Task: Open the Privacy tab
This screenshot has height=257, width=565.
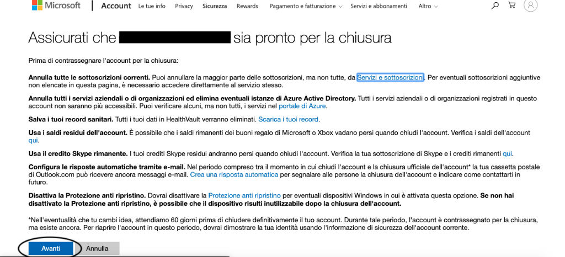Action: (x=184, y=6)
